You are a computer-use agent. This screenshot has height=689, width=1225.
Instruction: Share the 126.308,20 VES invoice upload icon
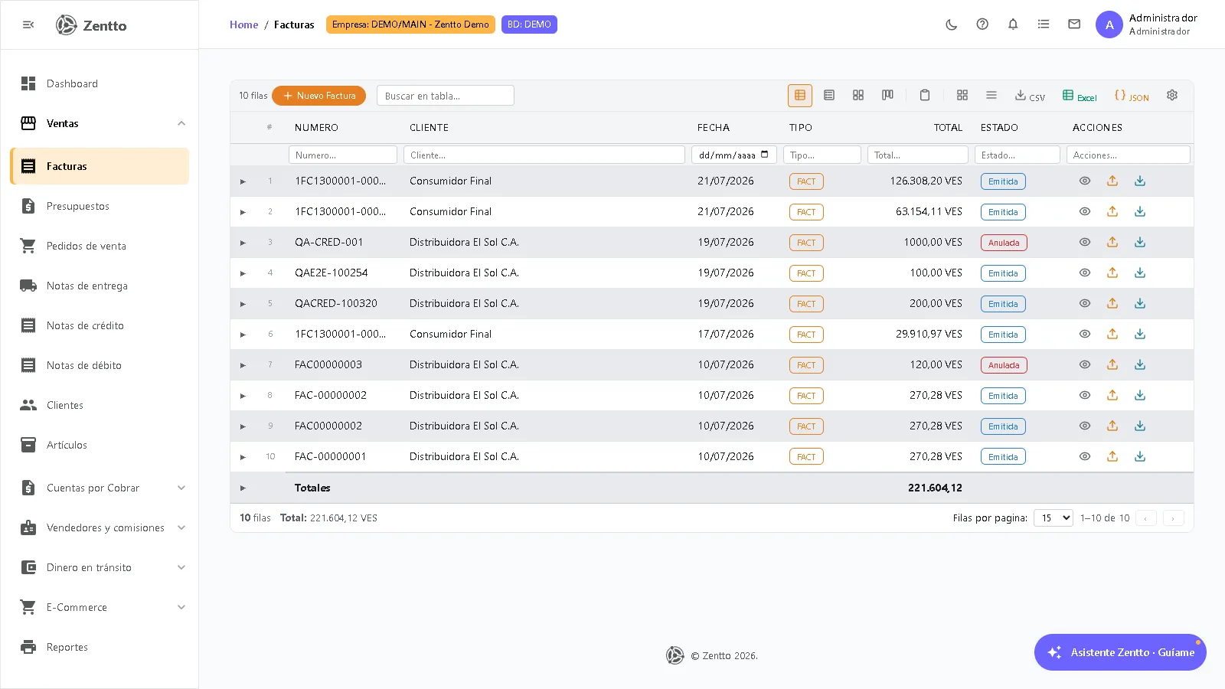(1112, 181)
